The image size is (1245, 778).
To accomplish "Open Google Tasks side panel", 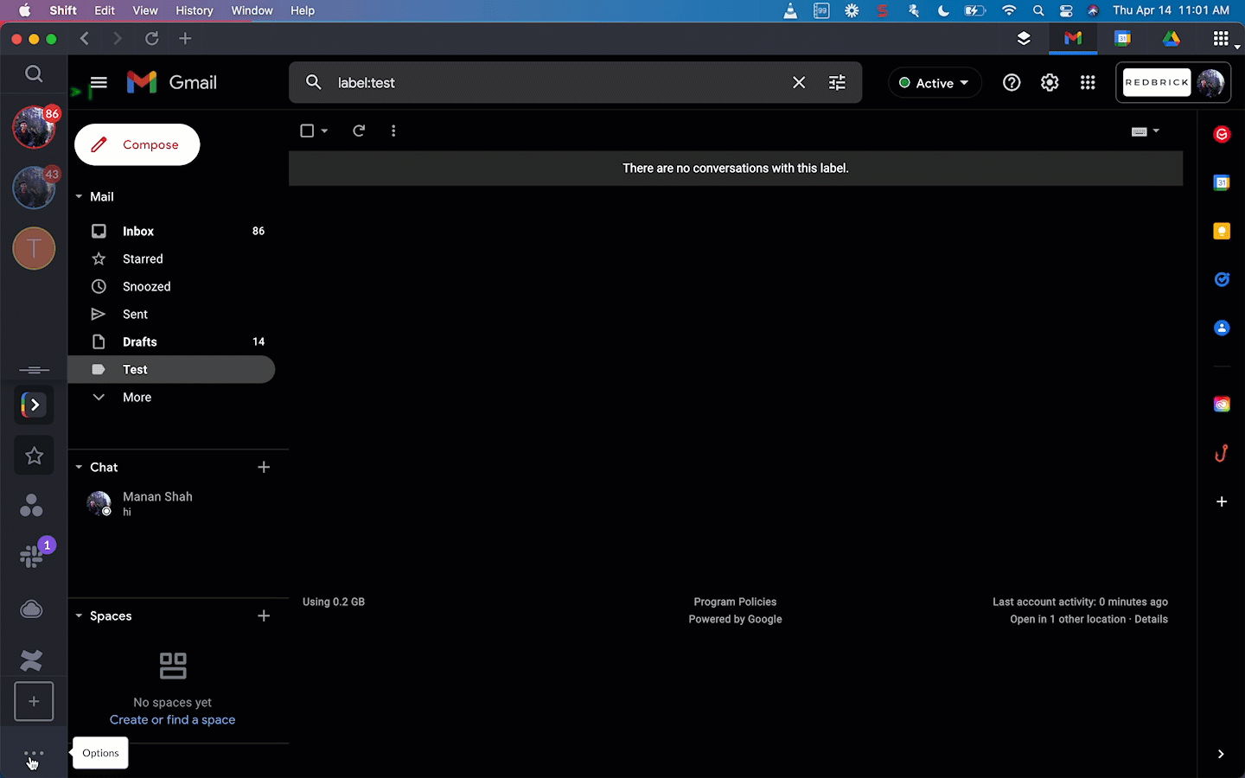I will coord(1222,279).
